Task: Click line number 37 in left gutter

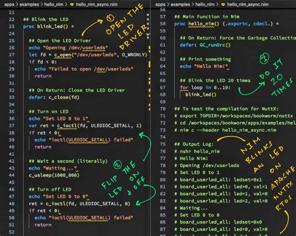Action: pyautogui.click(x=12, y=126)
